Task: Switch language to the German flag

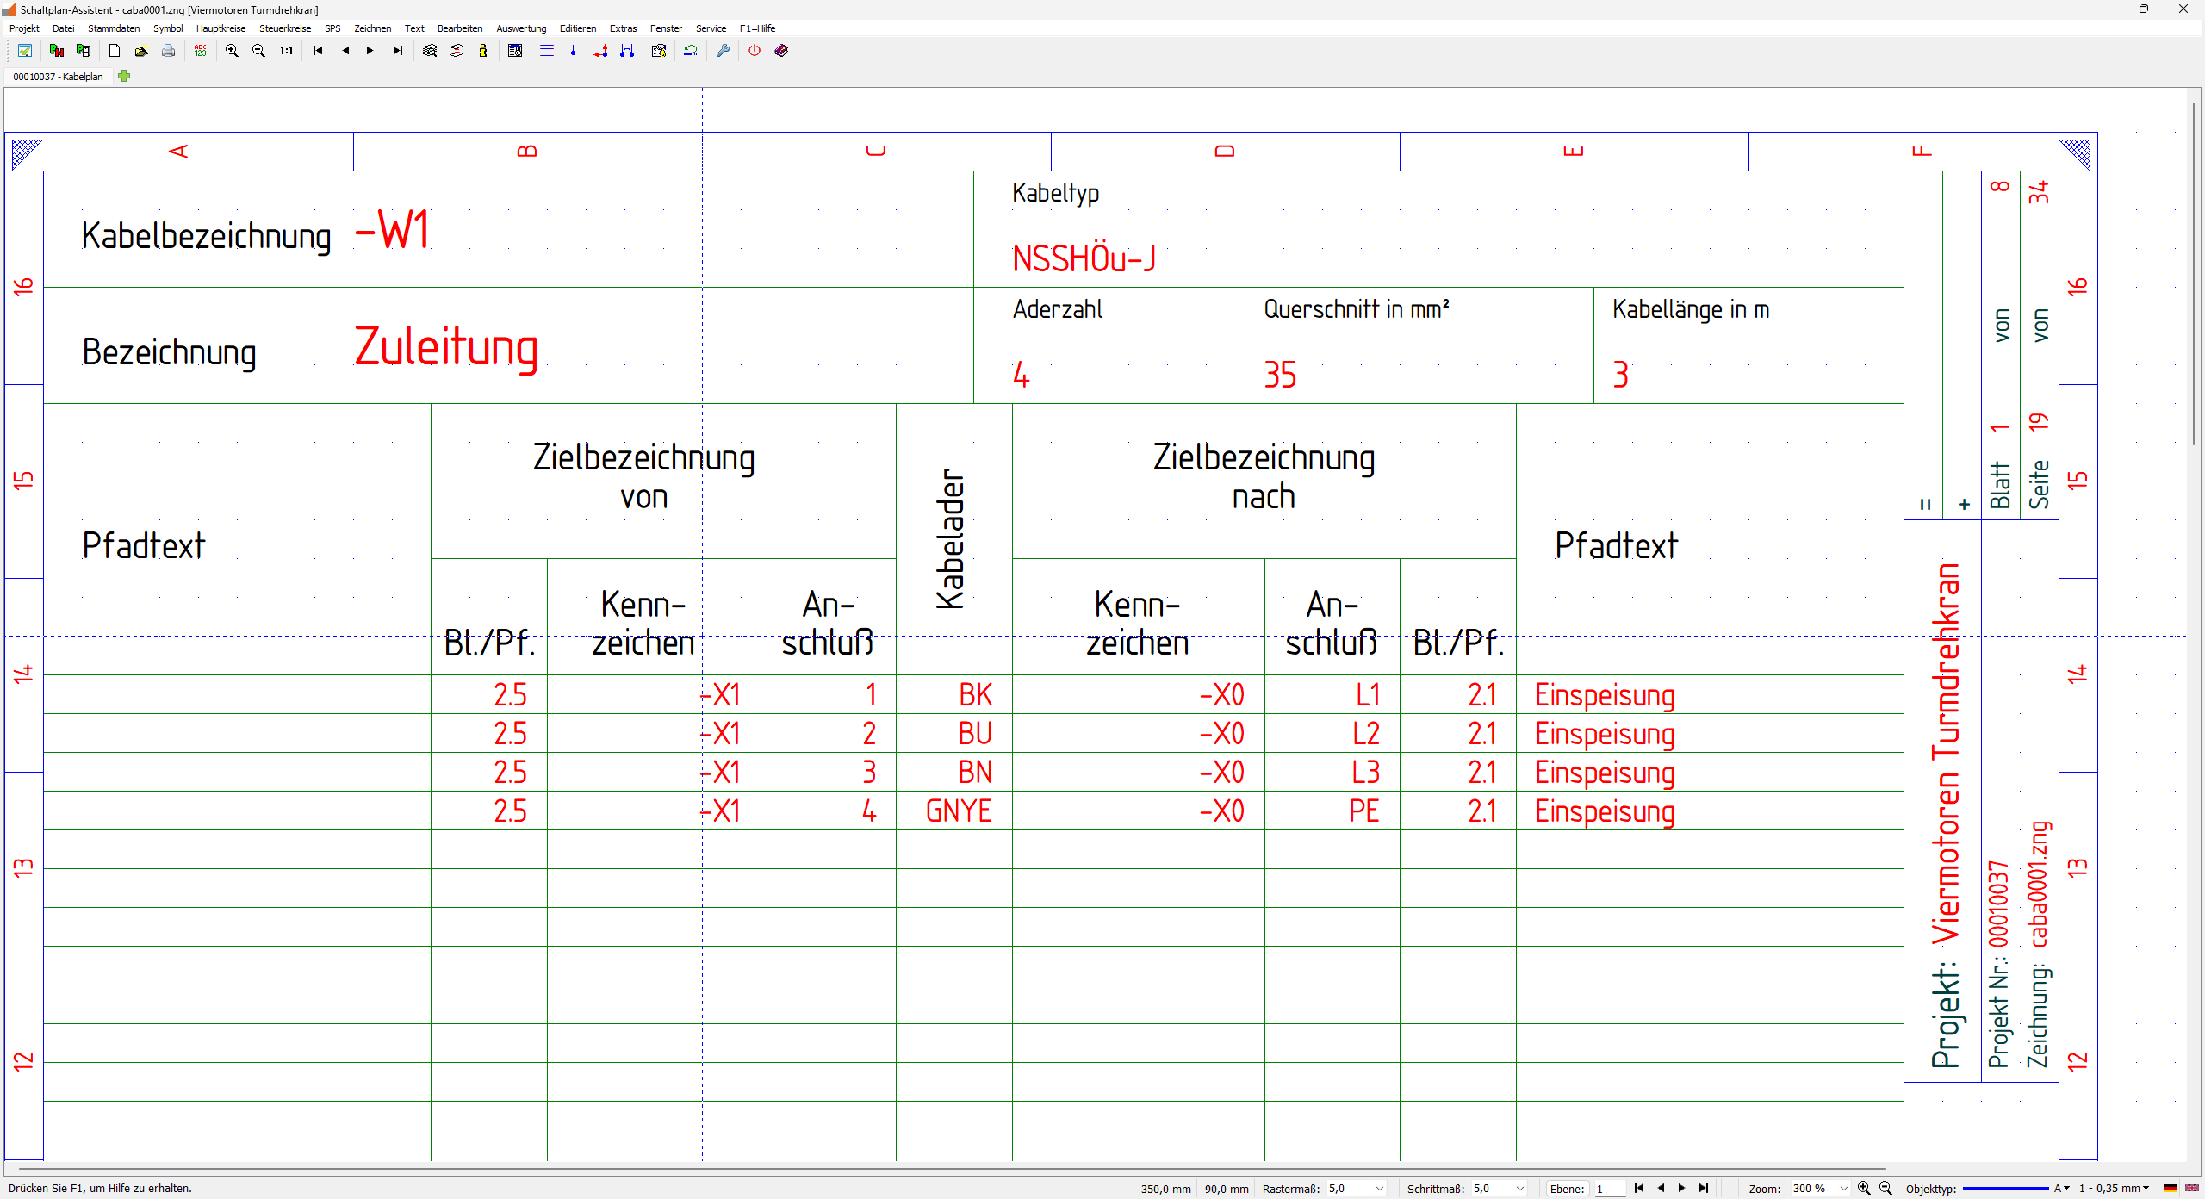Action: (2171, 1189)
